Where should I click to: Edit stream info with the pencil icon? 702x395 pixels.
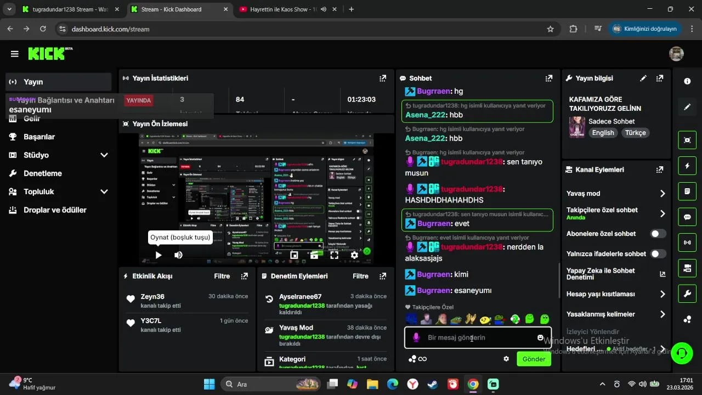[x=643, y=78]
